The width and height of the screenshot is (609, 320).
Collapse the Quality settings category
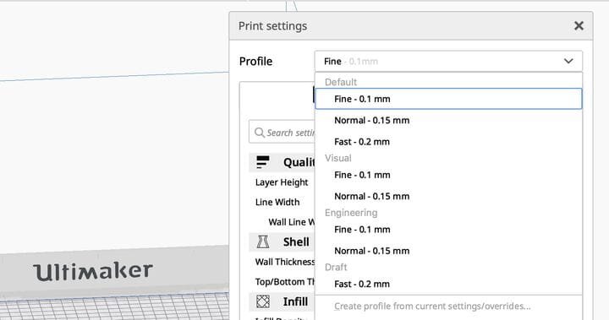282,162
